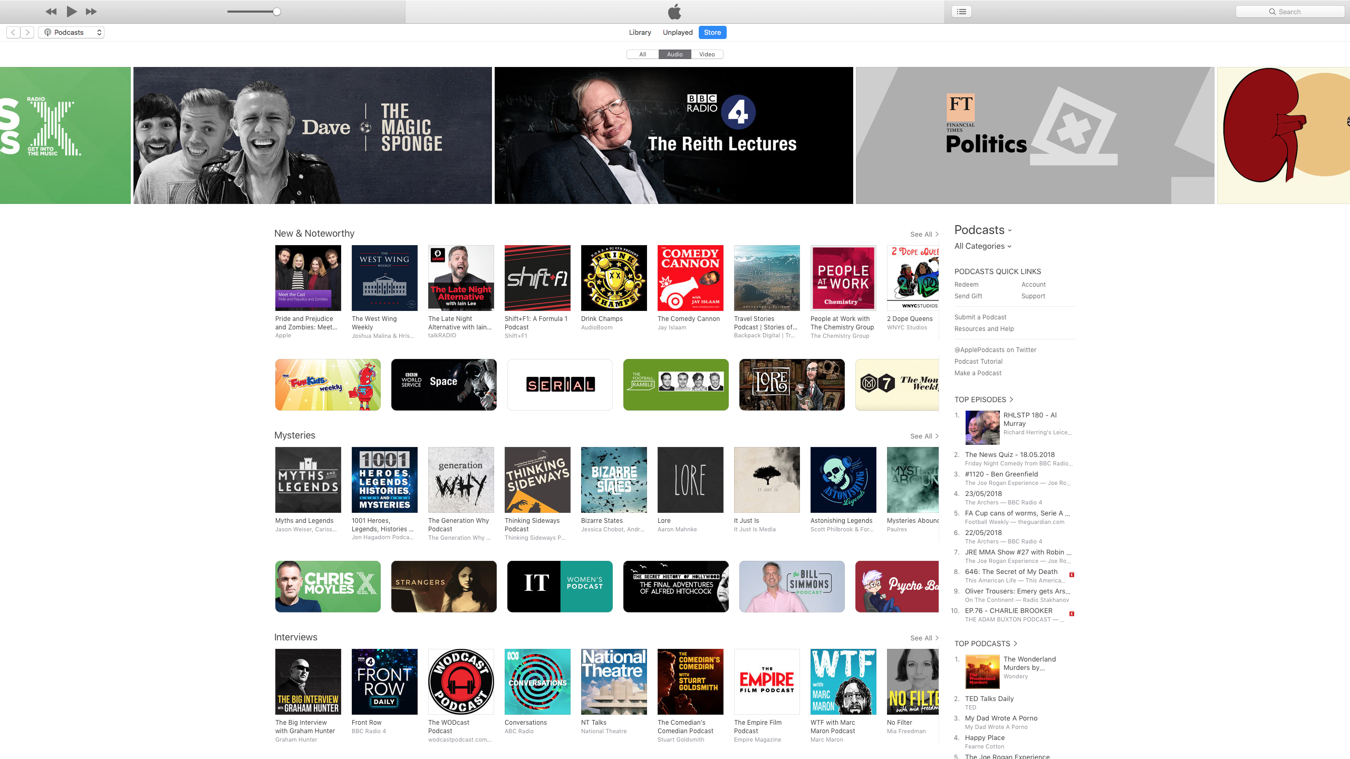This screenshot has width=1350, height=759.
Task: Open the Bill Simmons Podcast banner
Action: pyautogui.click(x=792, y=587)
